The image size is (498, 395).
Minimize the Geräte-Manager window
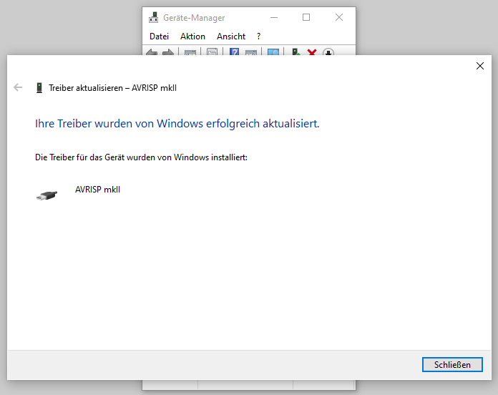pos(274,17)
